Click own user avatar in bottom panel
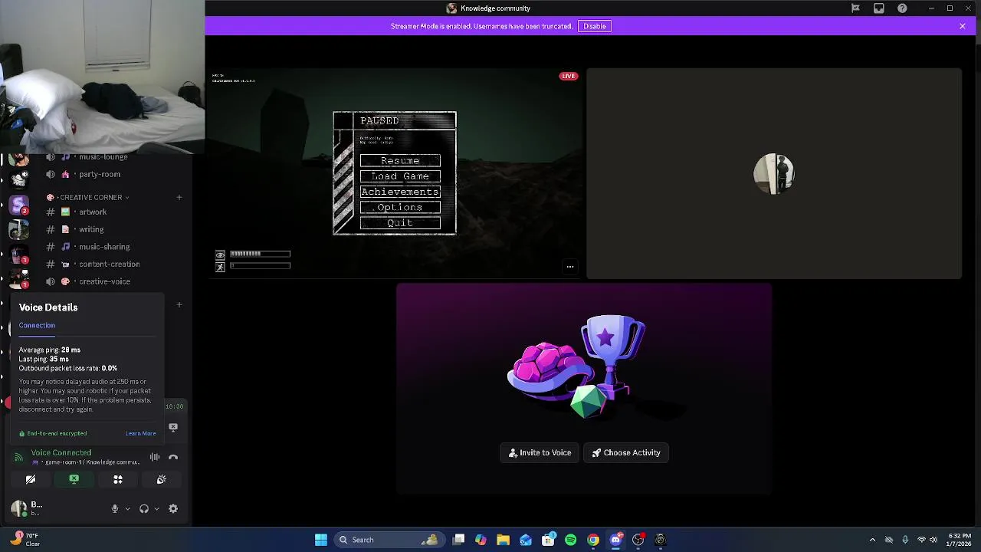This screenshot has height=552, width=981. (x=19, y=508)
